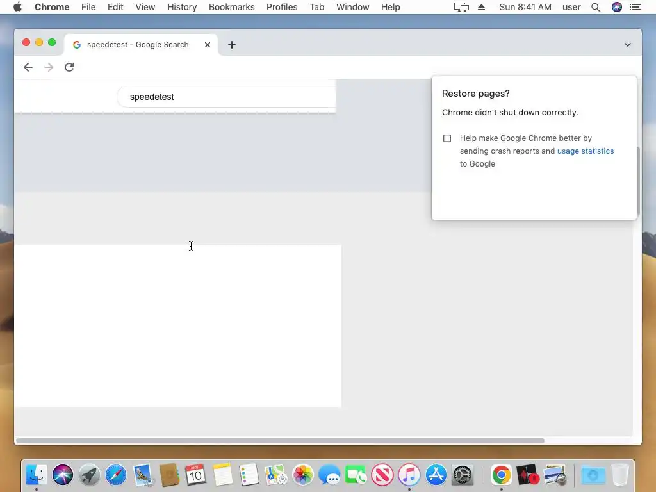Open Reminders from the Dock
656x492 pixels.
pyautogui.click(x=249, y=475)
